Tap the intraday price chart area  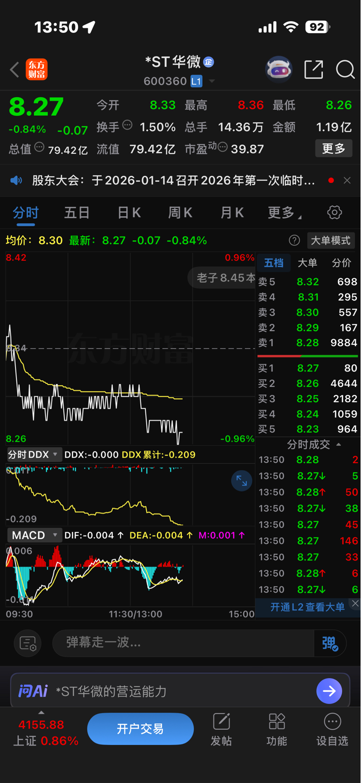click(130, 348)
